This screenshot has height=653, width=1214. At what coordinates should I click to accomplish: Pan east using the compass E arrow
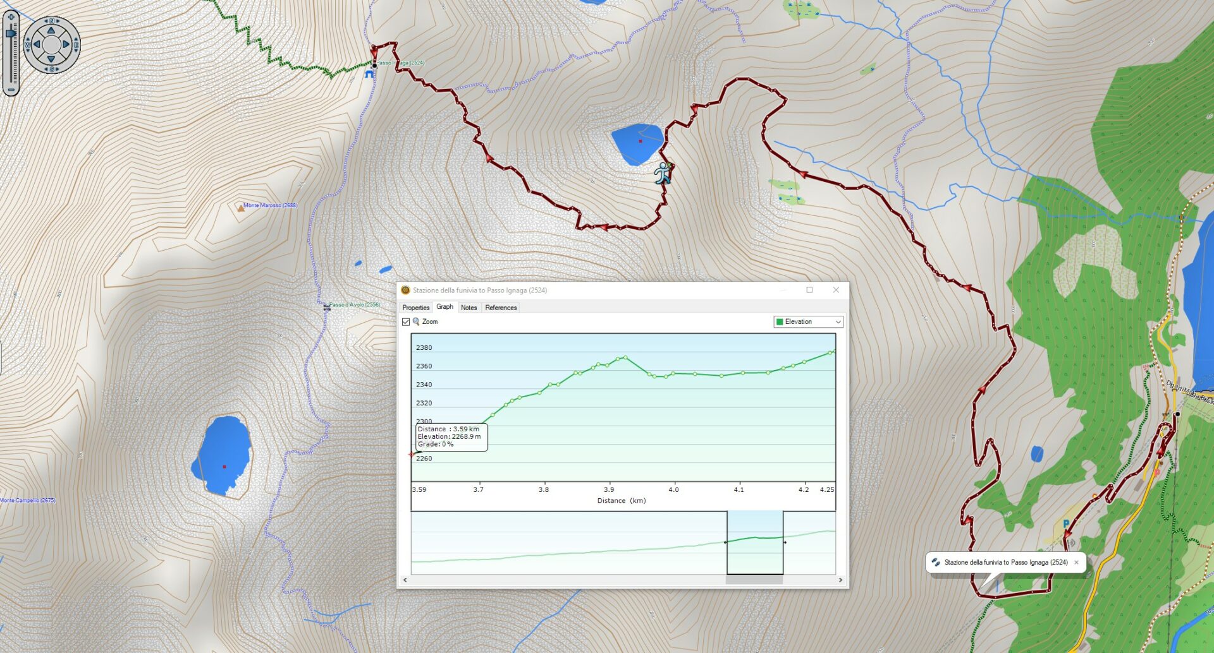point(66,45)
